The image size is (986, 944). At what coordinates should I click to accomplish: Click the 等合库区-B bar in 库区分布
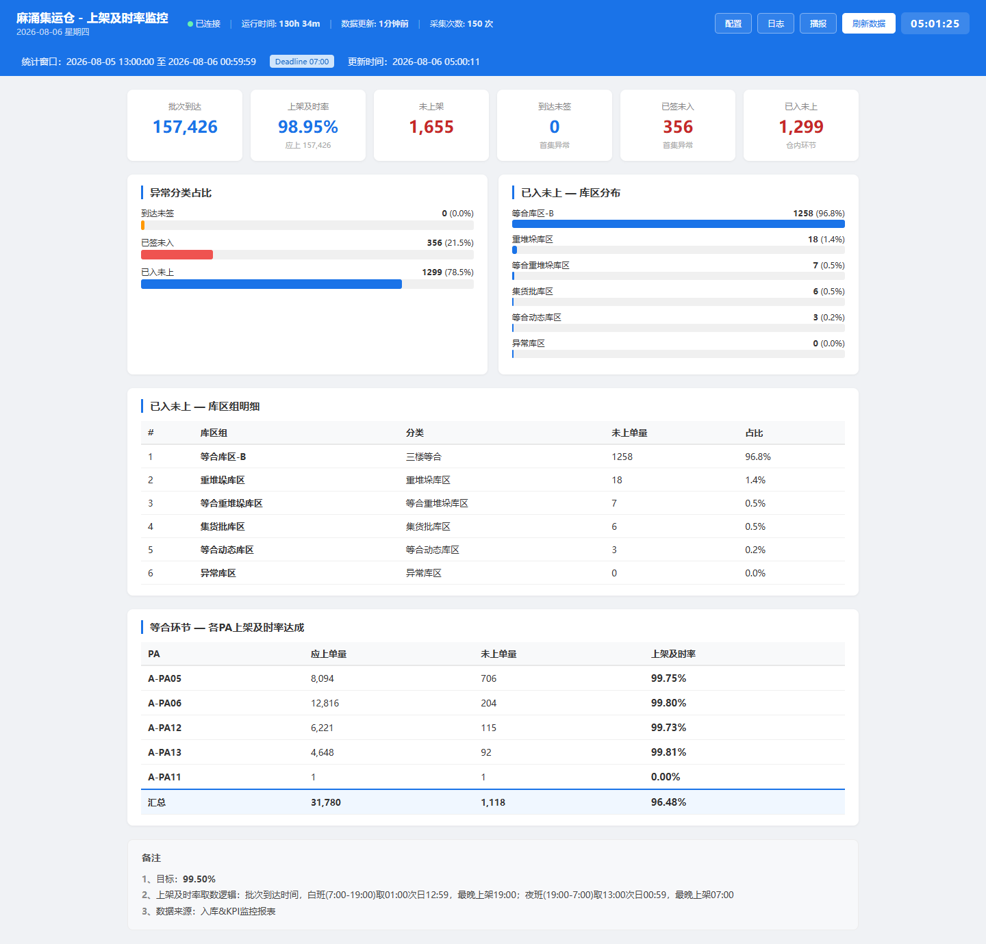point(679,224)
